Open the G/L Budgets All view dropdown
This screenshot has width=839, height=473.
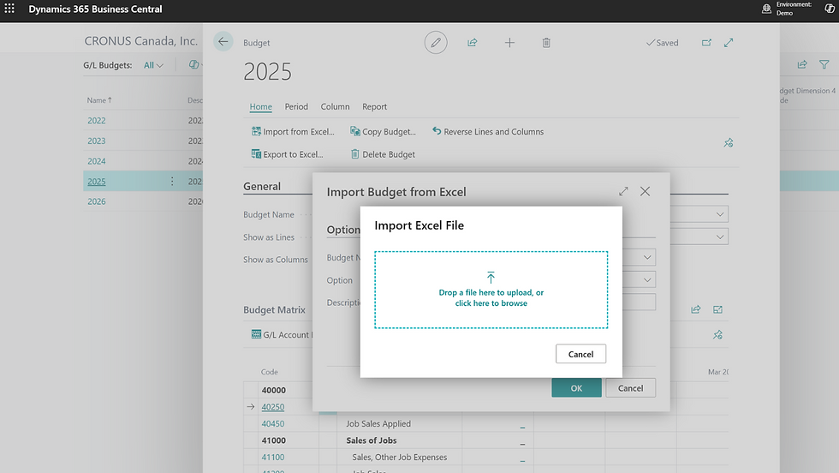[153, 65]
